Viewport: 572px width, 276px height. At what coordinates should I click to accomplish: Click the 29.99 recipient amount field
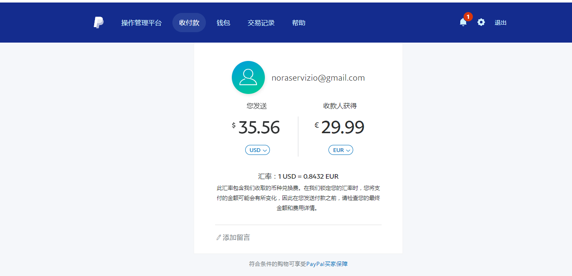[342, 128]
